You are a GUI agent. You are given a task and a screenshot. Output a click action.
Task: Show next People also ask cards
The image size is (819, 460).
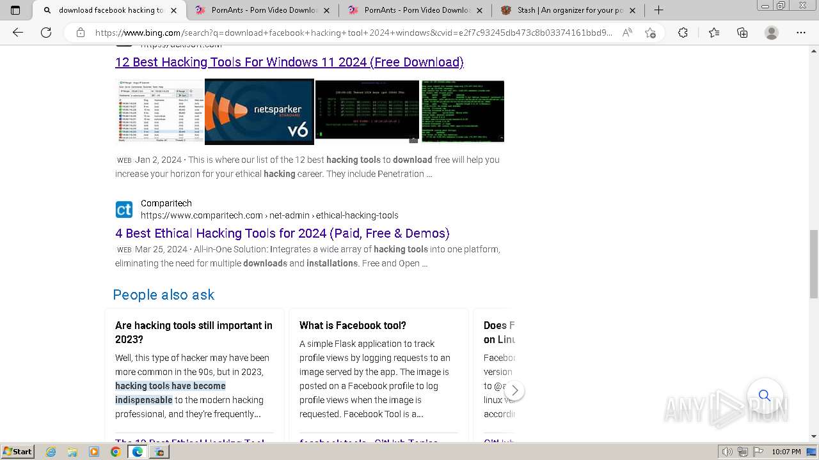point(514,390)
